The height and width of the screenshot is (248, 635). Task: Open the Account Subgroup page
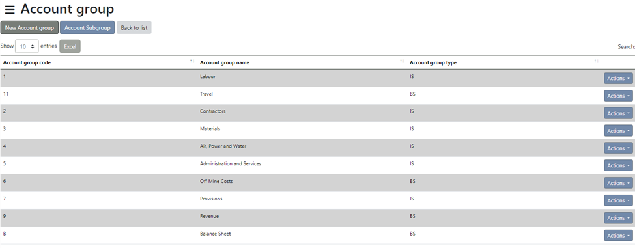pos(87,28)
